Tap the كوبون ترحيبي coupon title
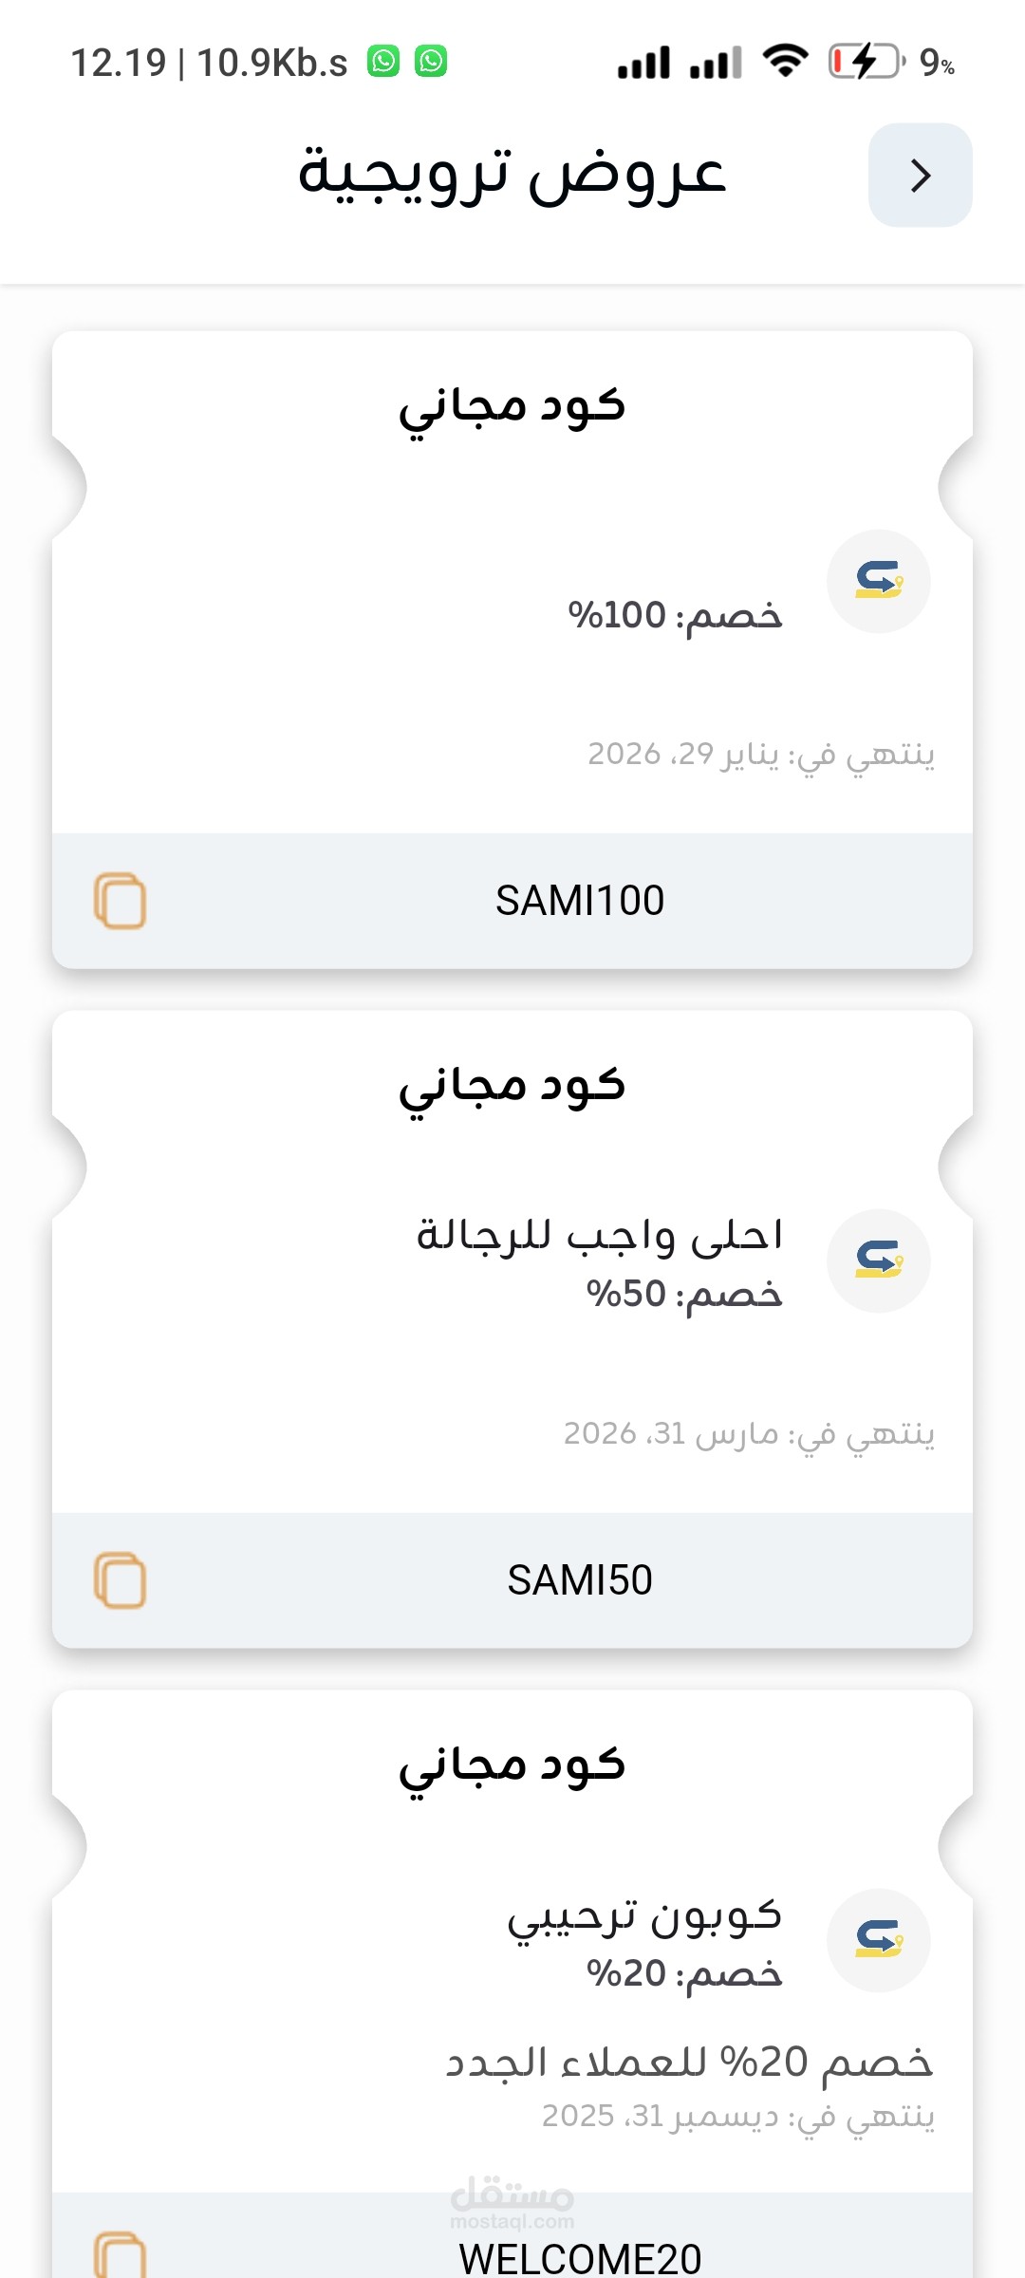This screenshot has height=2278, width=1025. pyautogui.click(x=644, y=1917)
